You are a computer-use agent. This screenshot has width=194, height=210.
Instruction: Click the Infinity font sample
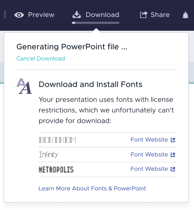click(x=48, y=155)
